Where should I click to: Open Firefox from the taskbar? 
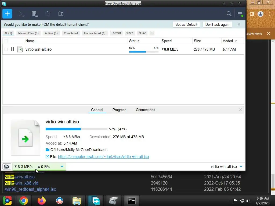42,201
